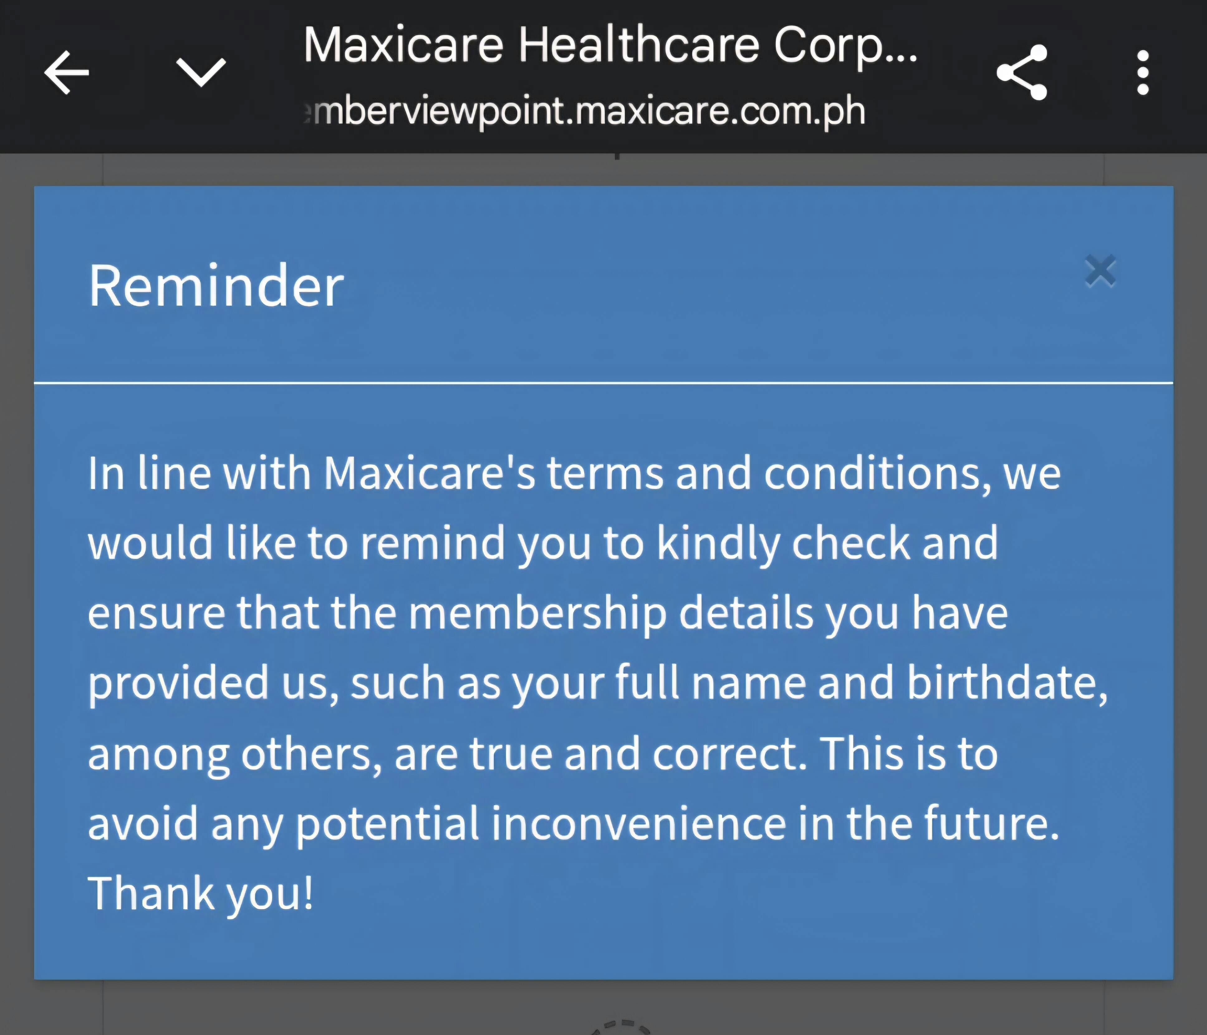Click the words "among others" in the reminder
Image resolution: width=1207 pixels, height=1035 pixels.
pos(234,753)
